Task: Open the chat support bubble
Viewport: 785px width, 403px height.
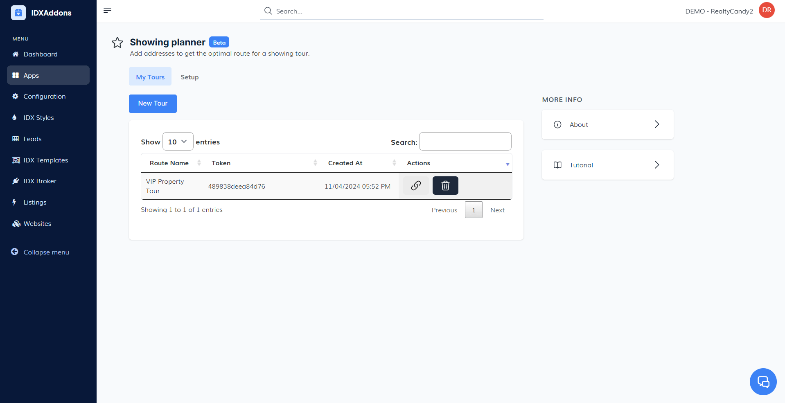Action: [763, 382]
